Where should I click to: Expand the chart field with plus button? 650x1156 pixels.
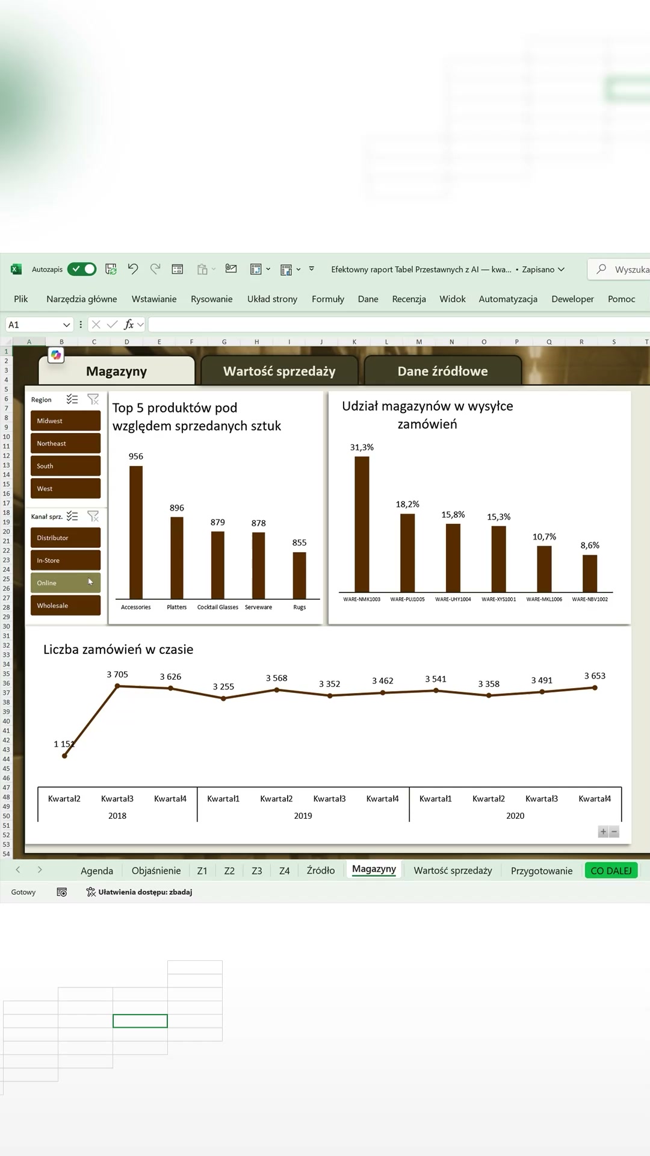[x=603, y=831]
